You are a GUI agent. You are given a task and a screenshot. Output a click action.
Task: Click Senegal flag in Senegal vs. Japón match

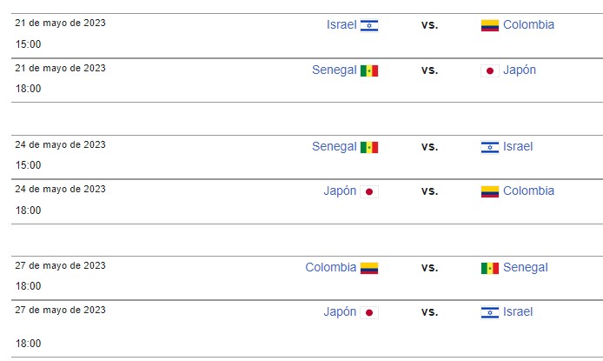tap(369, 70)
